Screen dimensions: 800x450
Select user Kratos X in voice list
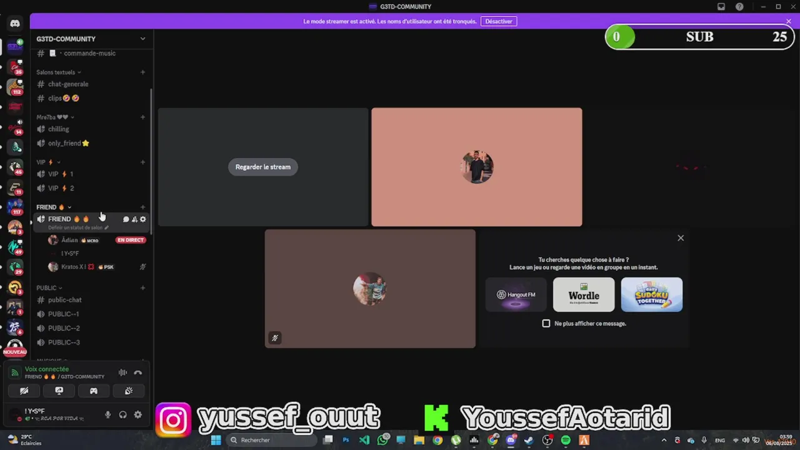click(97, 267)
